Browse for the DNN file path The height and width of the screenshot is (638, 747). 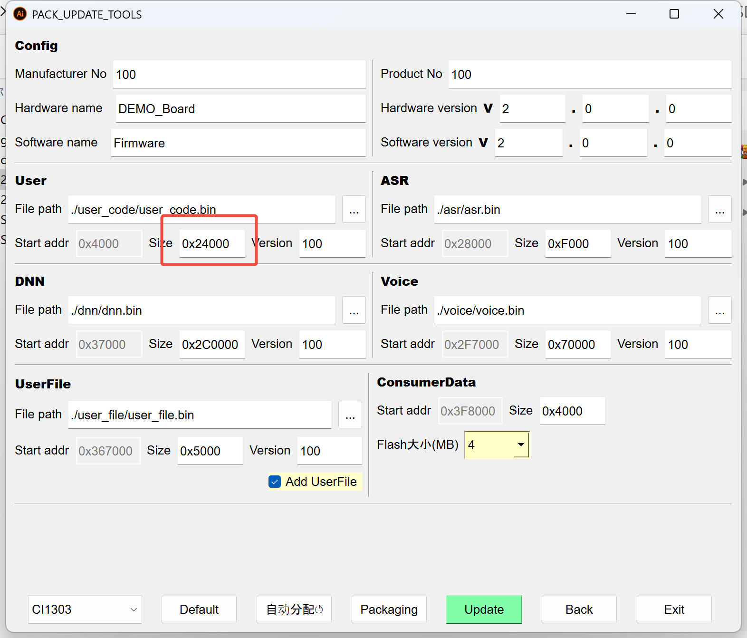pyautogui.click(x=354, y=310)
